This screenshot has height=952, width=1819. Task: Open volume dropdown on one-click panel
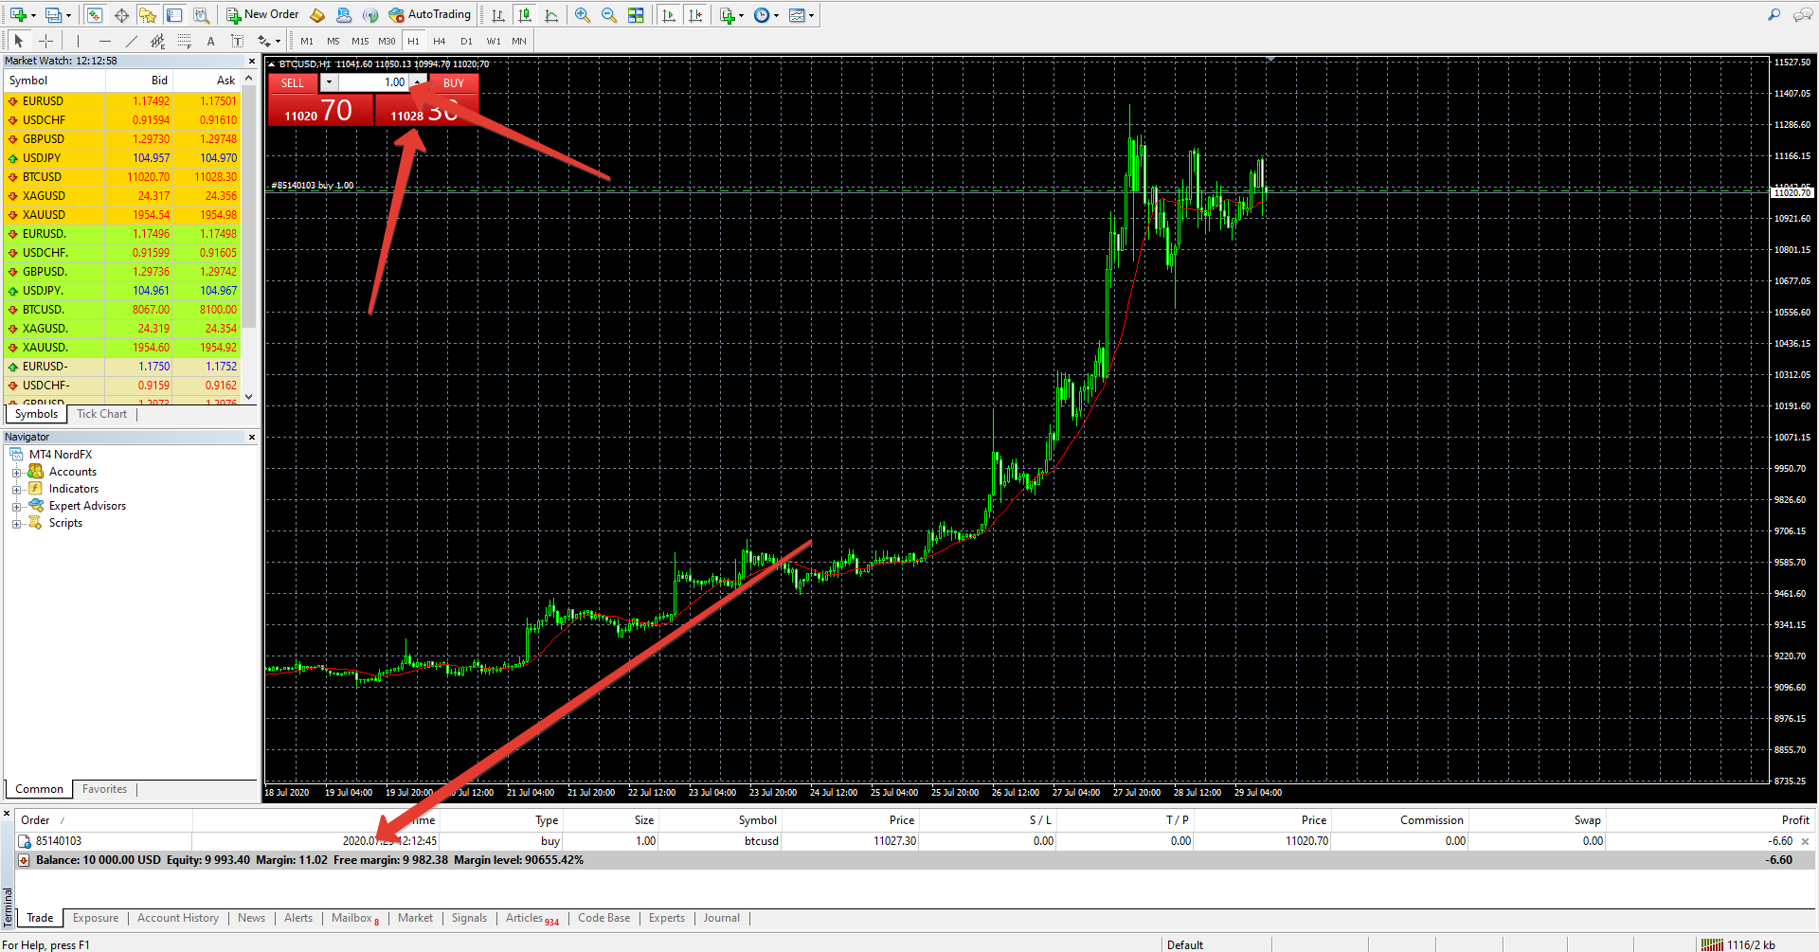(x=329, y=82)
